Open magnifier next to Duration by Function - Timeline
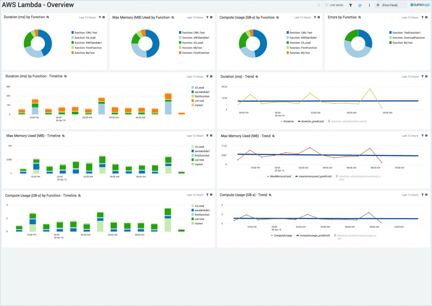The width and height of the screenshot is (432, 306). 65,76
